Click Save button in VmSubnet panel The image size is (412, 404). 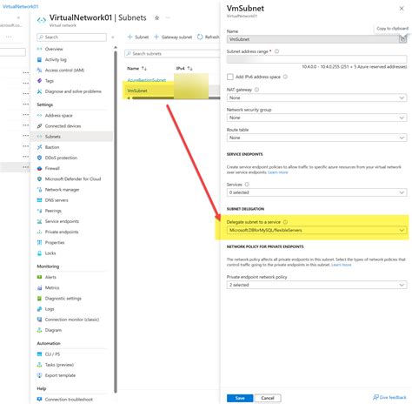point(240,398)
